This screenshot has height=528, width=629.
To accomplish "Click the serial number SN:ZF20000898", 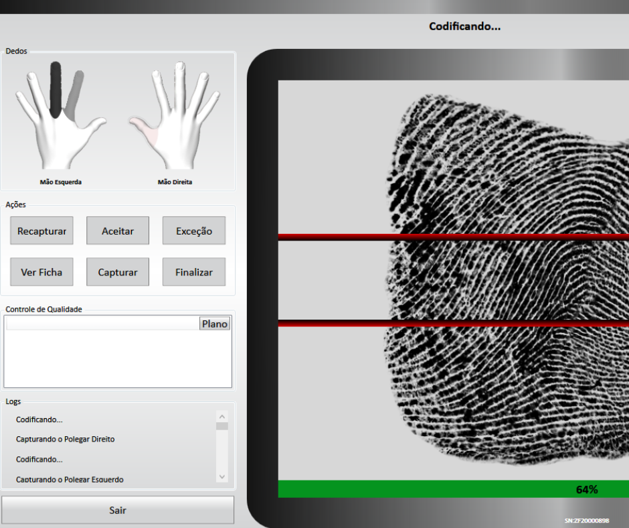I will [586, 521].
